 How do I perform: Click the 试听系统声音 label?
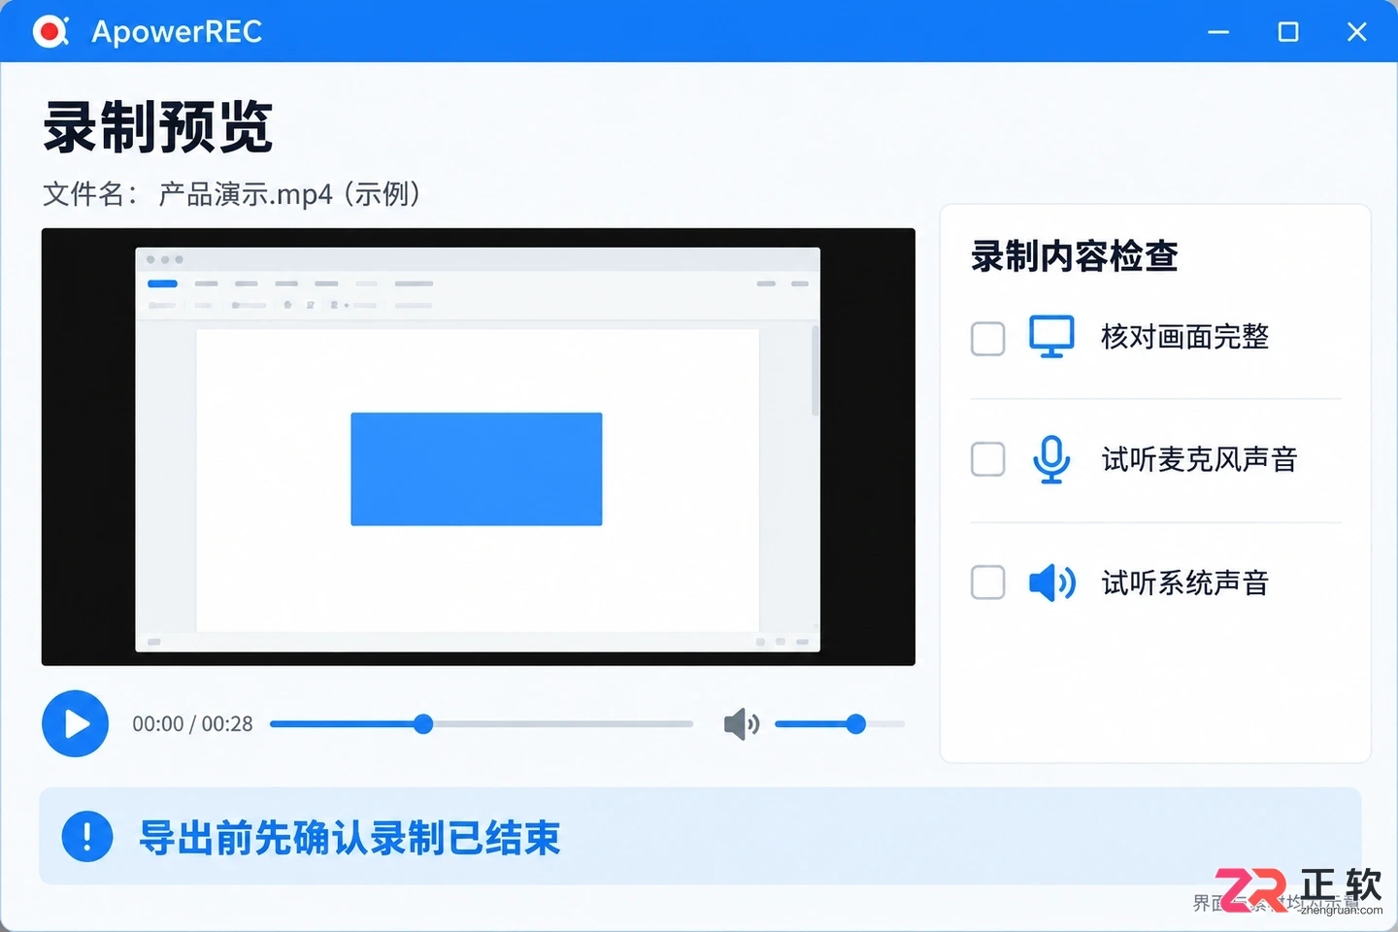point(1184,582)
